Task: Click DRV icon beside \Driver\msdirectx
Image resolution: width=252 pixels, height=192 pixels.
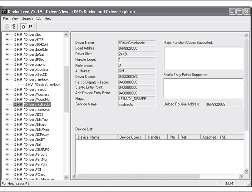Action: tap(18, 105)
